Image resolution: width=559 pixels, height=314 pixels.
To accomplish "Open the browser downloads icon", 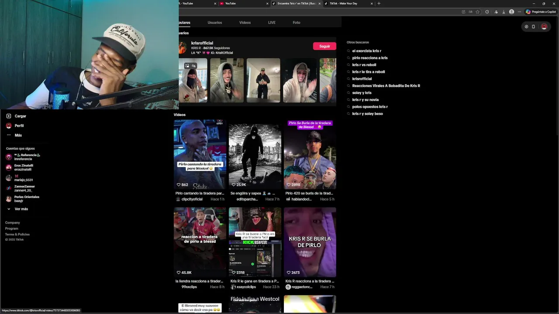I will click(x=504, y=12).
